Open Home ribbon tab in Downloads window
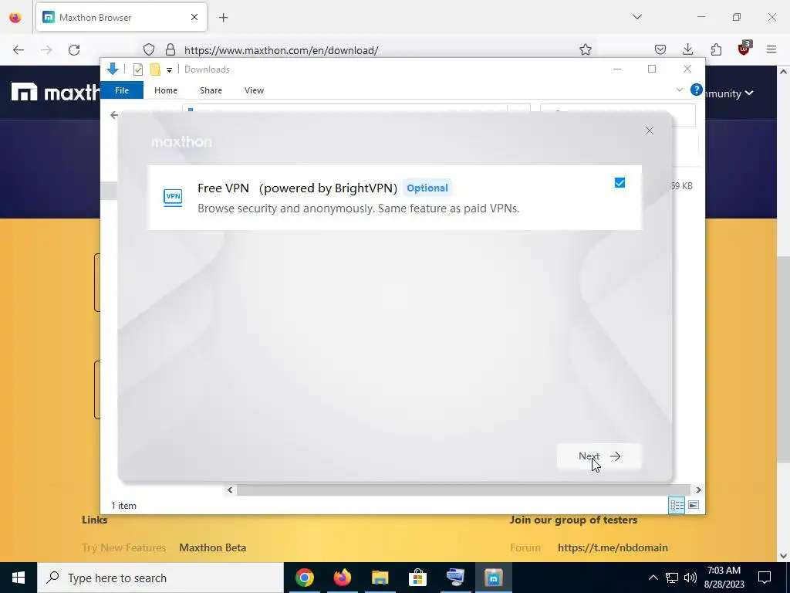790x593 pixels. (166, 90)
